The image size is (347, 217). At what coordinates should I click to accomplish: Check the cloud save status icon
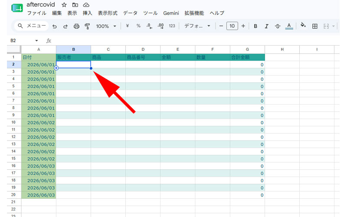pyautogui.click(x=86, y=5)
